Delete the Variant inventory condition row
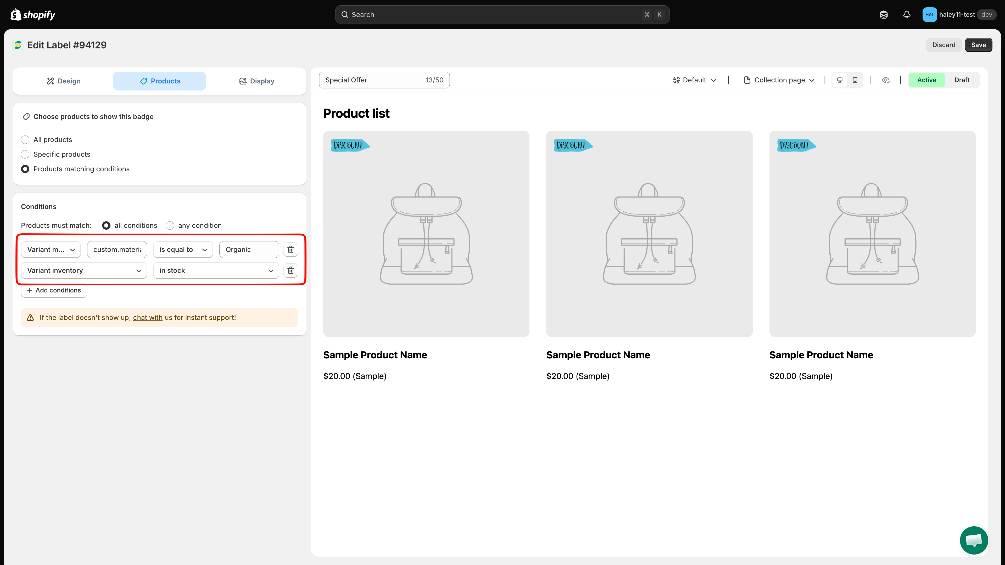Screen dimensions: 1005x565 coord(291,271)
